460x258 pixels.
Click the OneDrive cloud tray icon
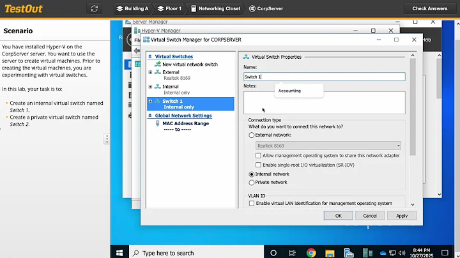tap(383, 253)
